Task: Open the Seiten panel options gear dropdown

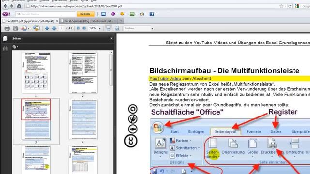Action: click(15, 47)
